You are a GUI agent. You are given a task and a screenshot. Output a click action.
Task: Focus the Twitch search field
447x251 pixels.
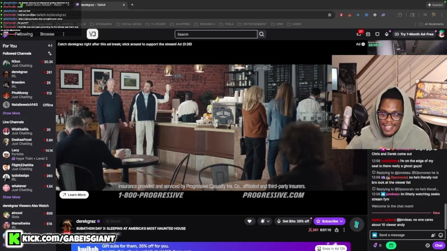tap(216, 34)
